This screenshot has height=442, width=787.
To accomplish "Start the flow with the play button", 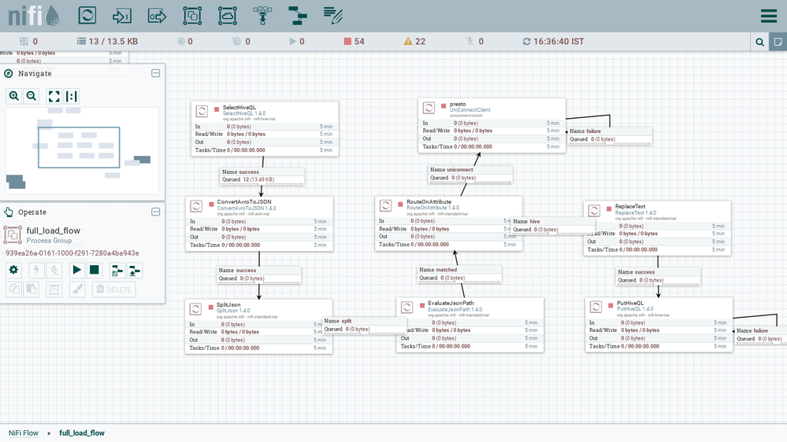I will tap(76, 270).
